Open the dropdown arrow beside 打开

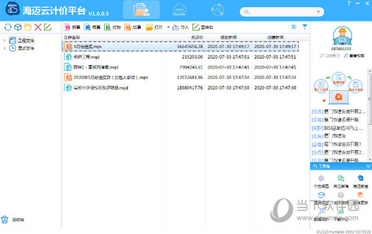click(x=168, y=27)
